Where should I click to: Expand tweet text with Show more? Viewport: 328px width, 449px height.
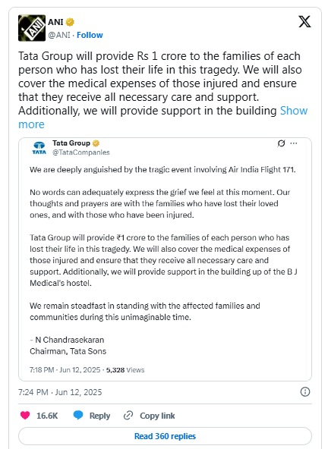tap(162, 118)
